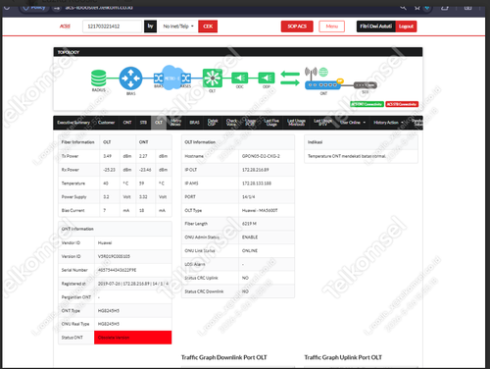
Task: Open the No Inet/Telp dropdown
Action: [178, 26]
